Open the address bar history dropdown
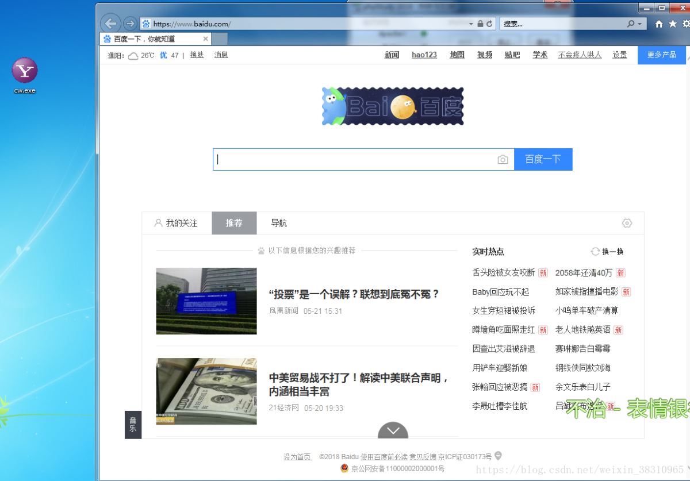Screen dimensions: 690x481 point(471,24)
